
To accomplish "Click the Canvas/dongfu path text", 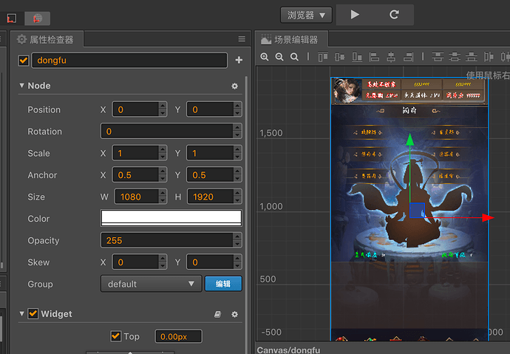I will [288, 350].
